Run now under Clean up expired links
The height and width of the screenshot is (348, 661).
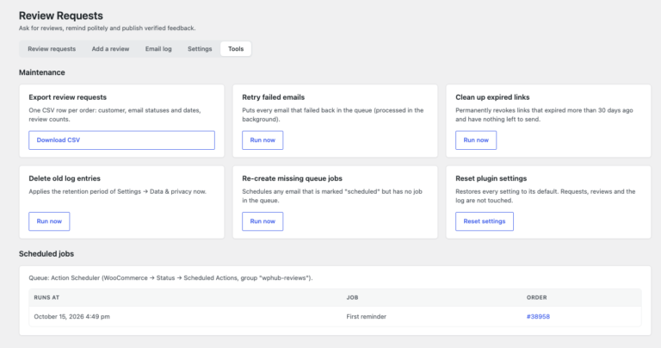(x=476, y=140)
